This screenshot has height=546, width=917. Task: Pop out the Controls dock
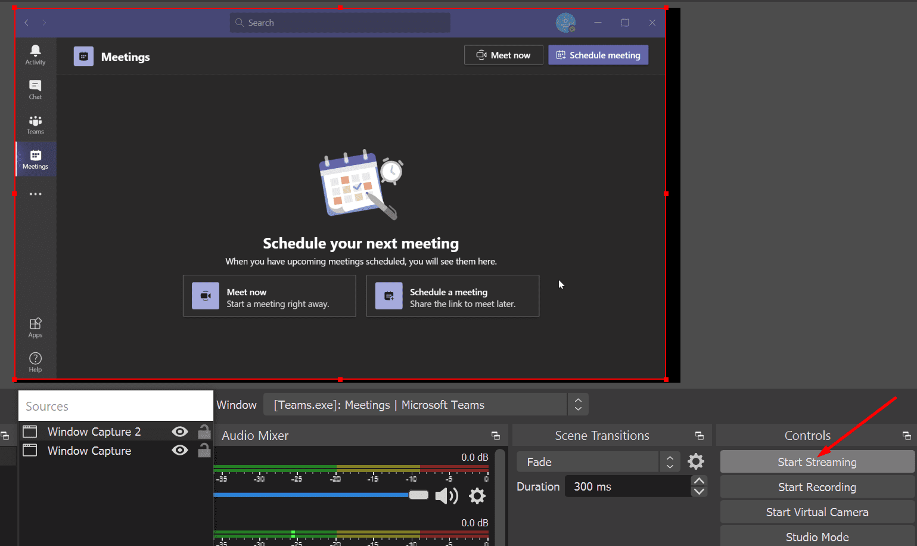(x=906, y=436)
